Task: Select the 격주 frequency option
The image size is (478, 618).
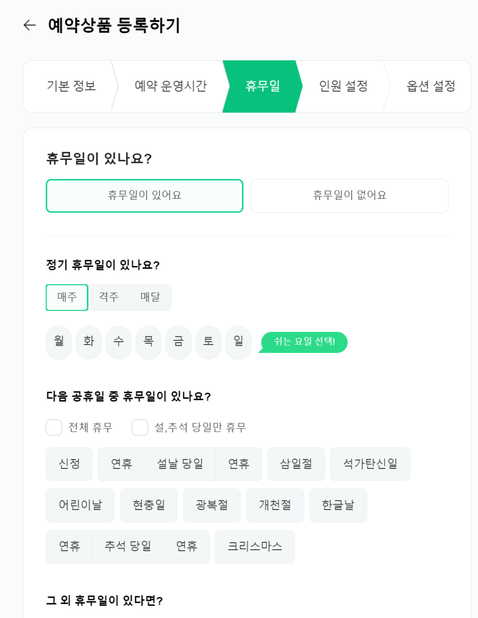Action: tap(109, 297)
